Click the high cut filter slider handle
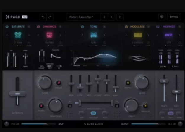 [112, 103]
